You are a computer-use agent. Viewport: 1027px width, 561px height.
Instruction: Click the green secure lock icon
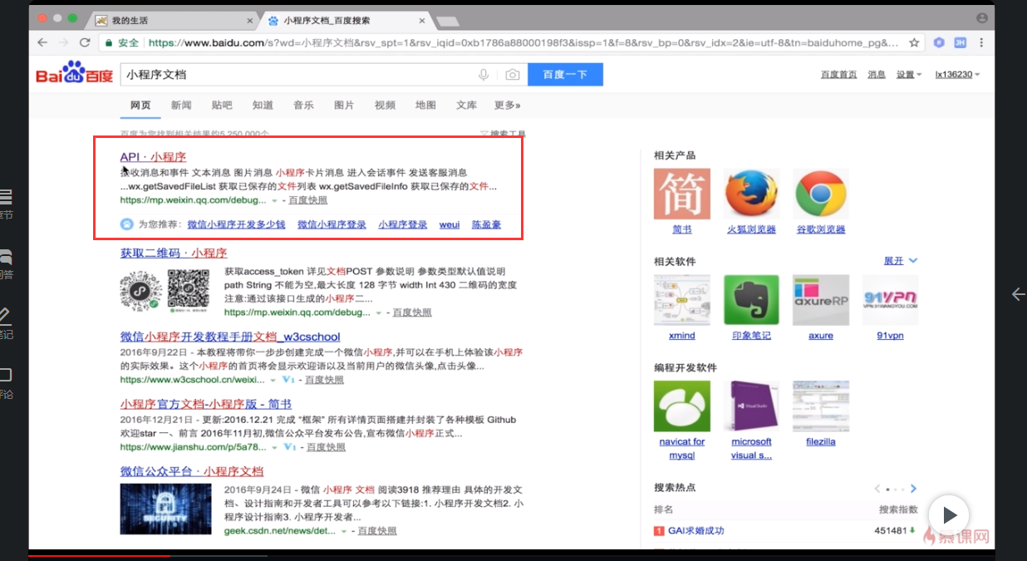[108, 42]
